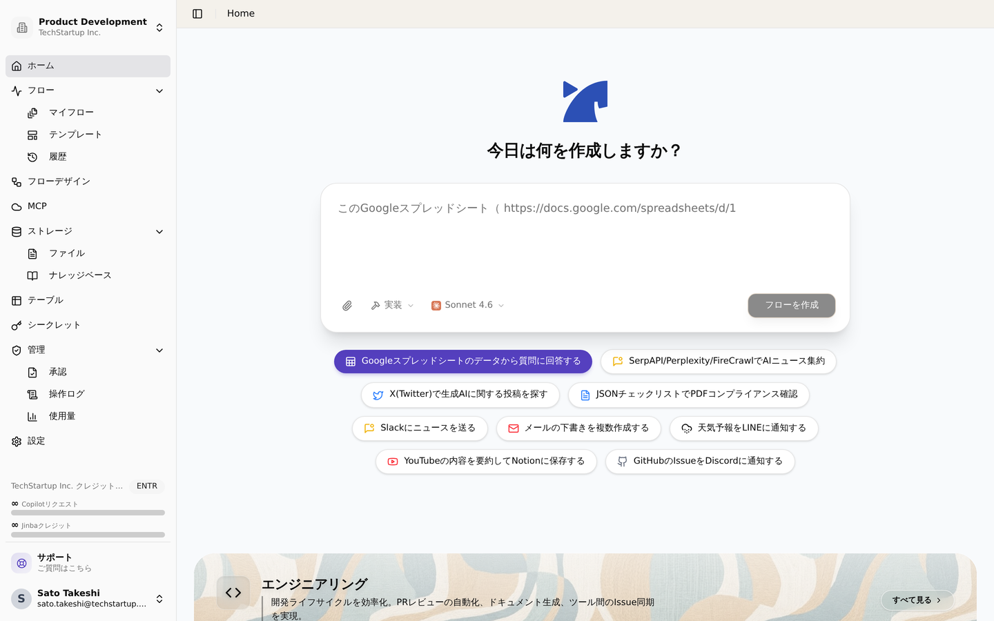Select the Slackにニュースを送る chip
Screen dimensions: 994x621
point(420,428)
